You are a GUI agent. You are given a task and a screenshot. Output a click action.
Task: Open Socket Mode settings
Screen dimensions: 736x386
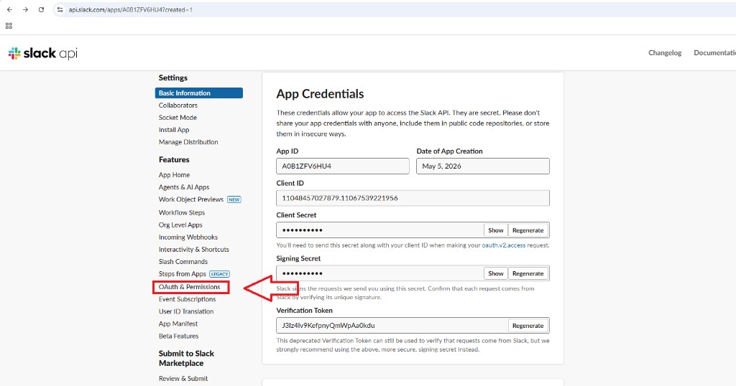pyautogui.click(x=178, y=118)
